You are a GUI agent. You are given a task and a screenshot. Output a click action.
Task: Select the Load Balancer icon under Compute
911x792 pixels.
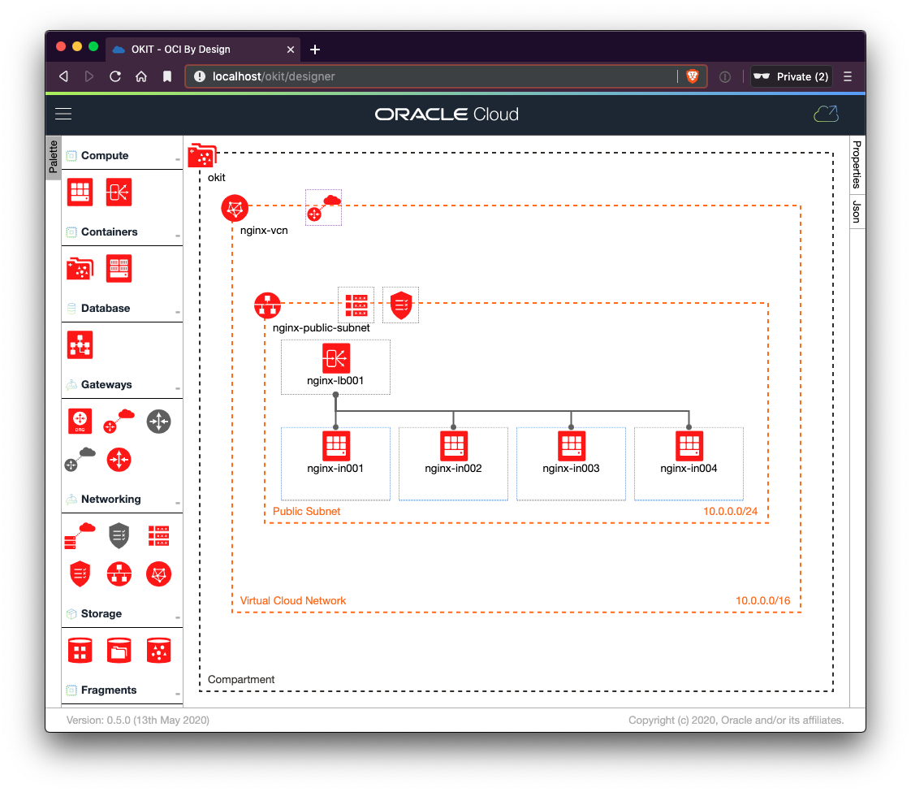point(119,192)
